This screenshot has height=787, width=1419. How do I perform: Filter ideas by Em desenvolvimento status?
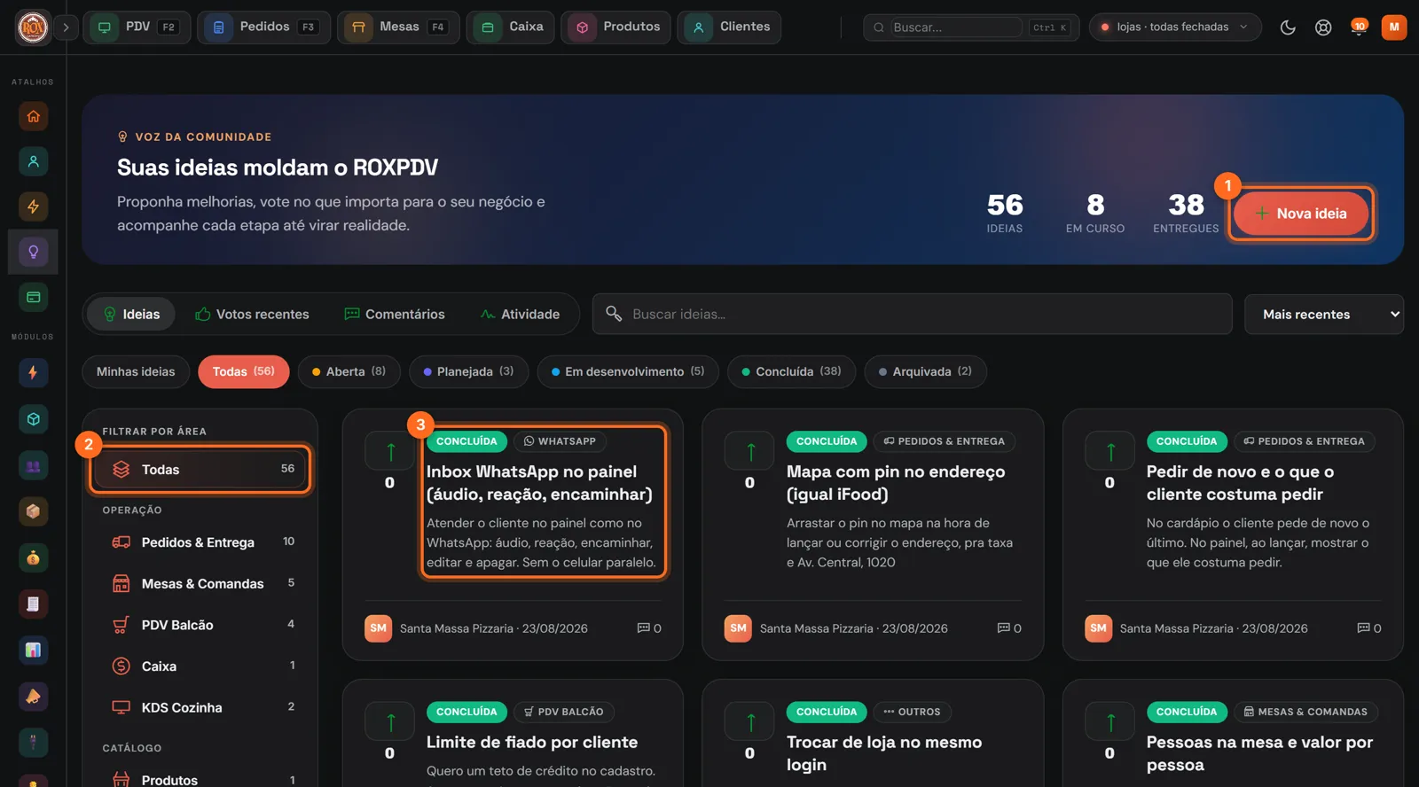(x=628, y=372)
